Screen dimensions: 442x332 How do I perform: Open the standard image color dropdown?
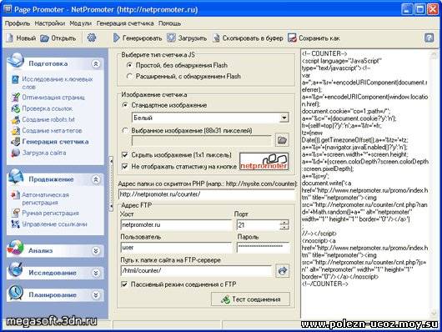tap(284, 118)
